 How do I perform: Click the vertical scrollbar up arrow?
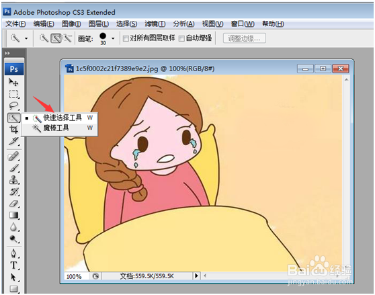pyautogui.click(x=346, y=79)
